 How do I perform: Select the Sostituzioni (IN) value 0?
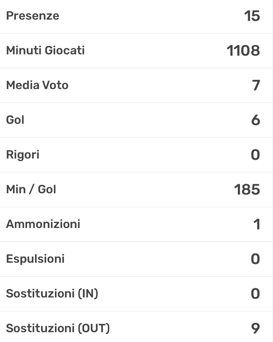click(255, 294)
